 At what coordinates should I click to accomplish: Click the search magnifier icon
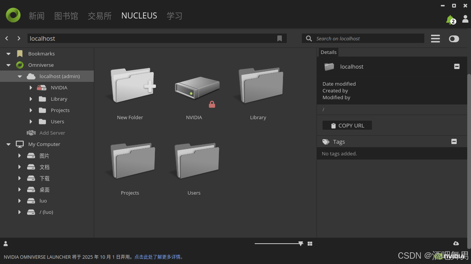point(309,38)
